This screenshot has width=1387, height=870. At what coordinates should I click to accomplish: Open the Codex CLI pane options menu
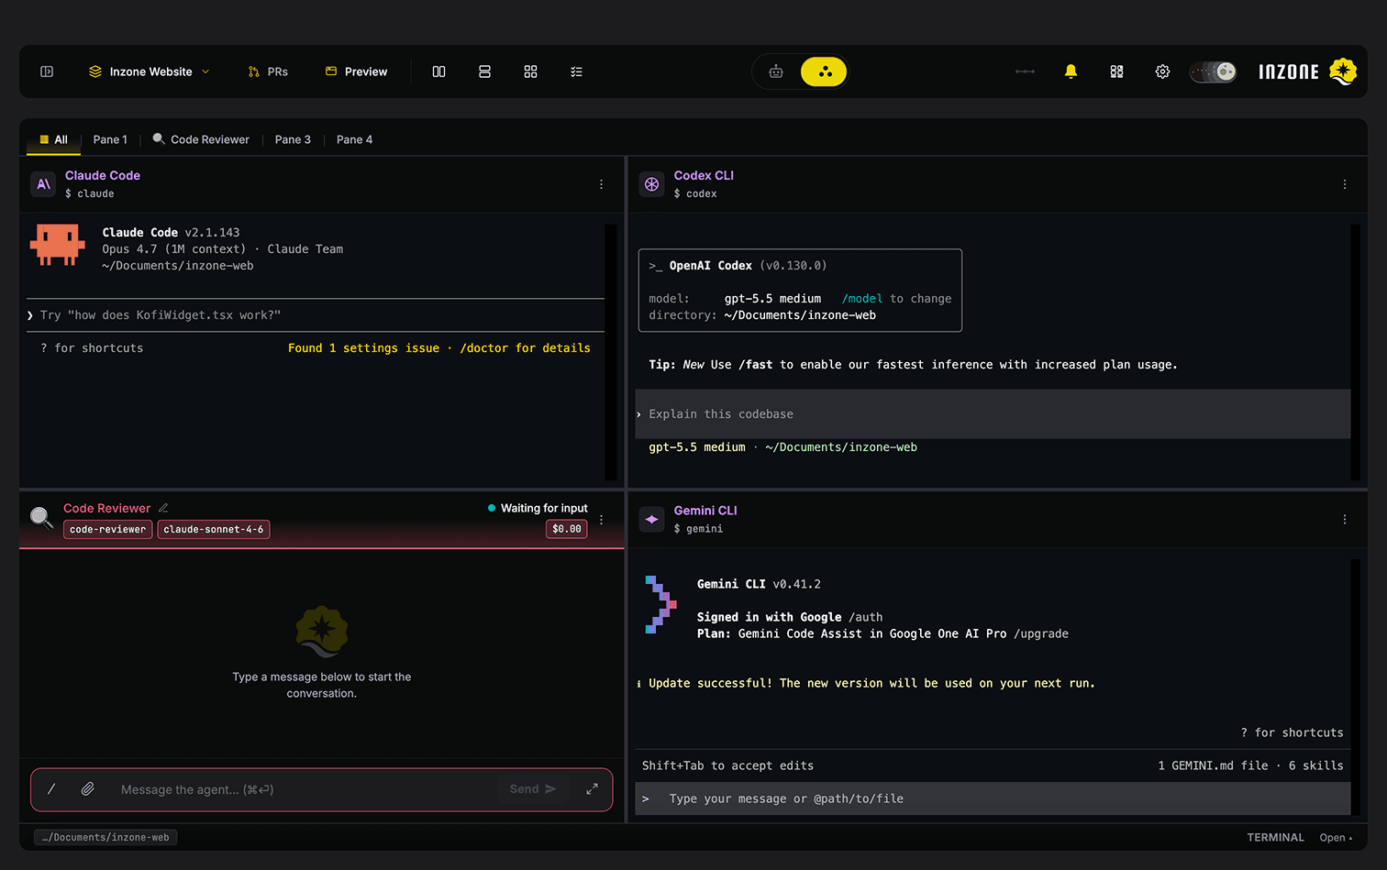1345,184
